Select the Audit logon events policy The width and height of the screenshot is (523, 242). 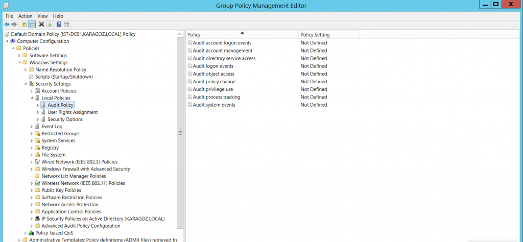(213, 66)
